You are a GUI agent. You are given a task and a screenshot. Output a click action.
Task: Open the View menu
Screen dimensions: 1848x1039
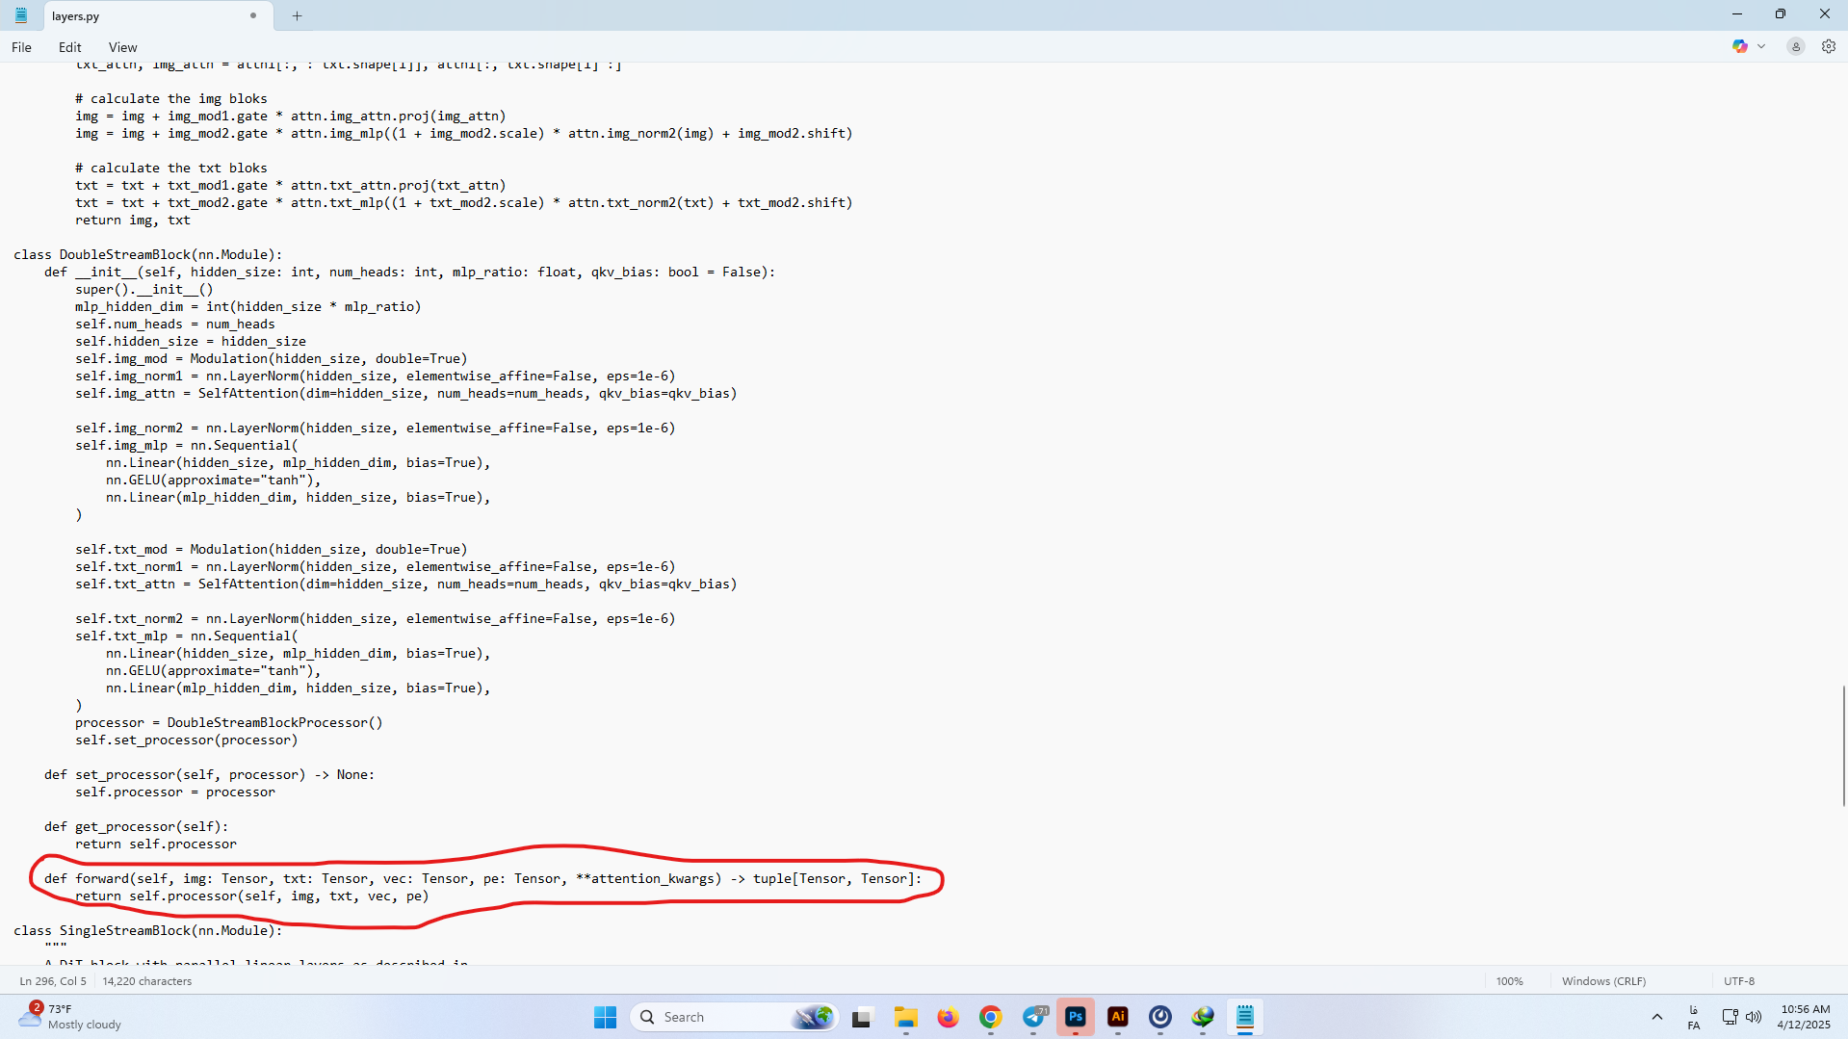pyautogui.click(x=122, y=47)
